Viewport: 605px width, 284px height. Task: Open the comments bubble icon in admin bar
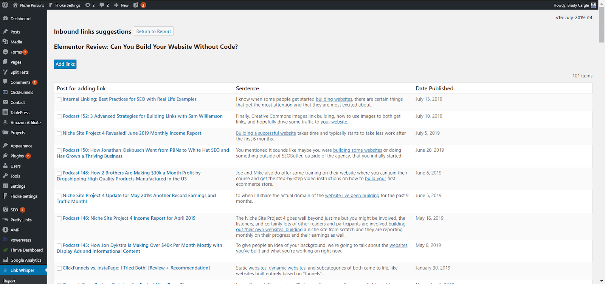(x=102, y=5)
